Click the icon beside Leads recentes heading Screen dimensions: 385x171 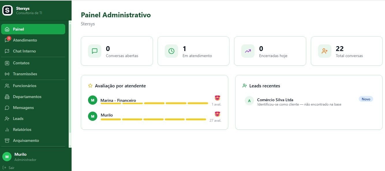point(245,86)
